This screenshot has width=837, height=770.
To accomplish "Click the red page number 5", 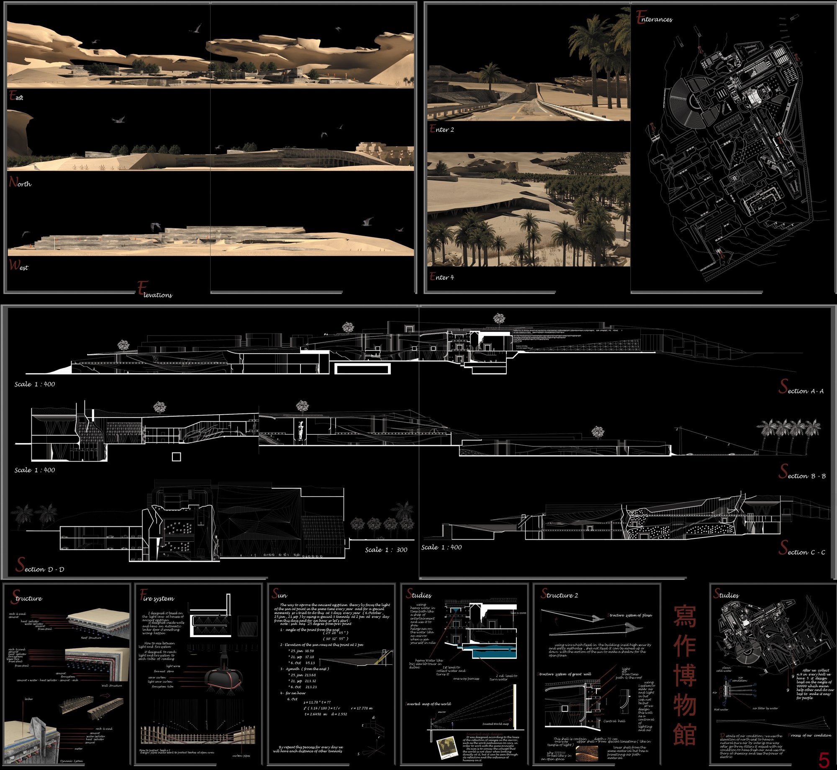I will click(x=824, y=759).
